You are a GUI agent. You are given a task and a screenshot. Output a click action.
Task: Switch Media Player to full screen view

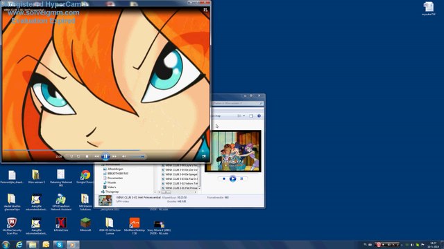point(203,156)
